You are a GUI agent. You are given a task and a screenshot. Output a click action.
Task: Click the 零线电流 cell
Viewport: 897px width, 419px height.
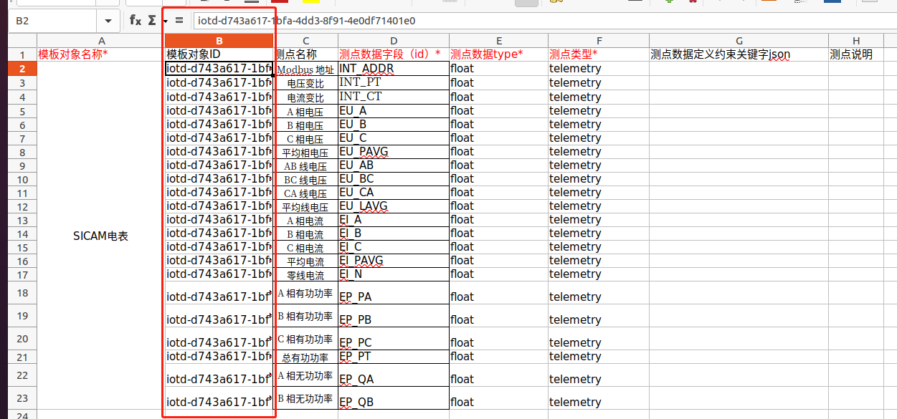click(x=306, y=275)
